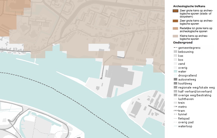Click the 'Redelijke tot grote kans' swatch

pos(175,28)
